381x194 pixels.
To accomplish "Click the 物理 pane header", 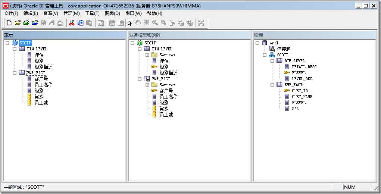I will [315, 35].
